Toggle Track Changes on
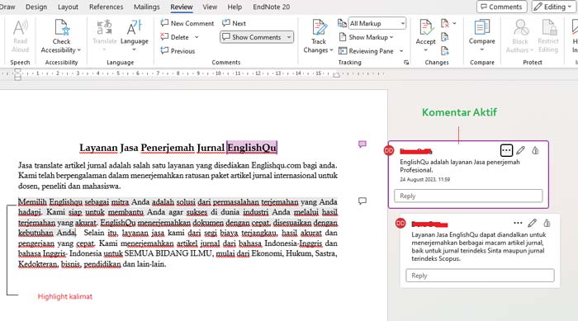This screenshot has height=321, width=578. pos(319,32)
